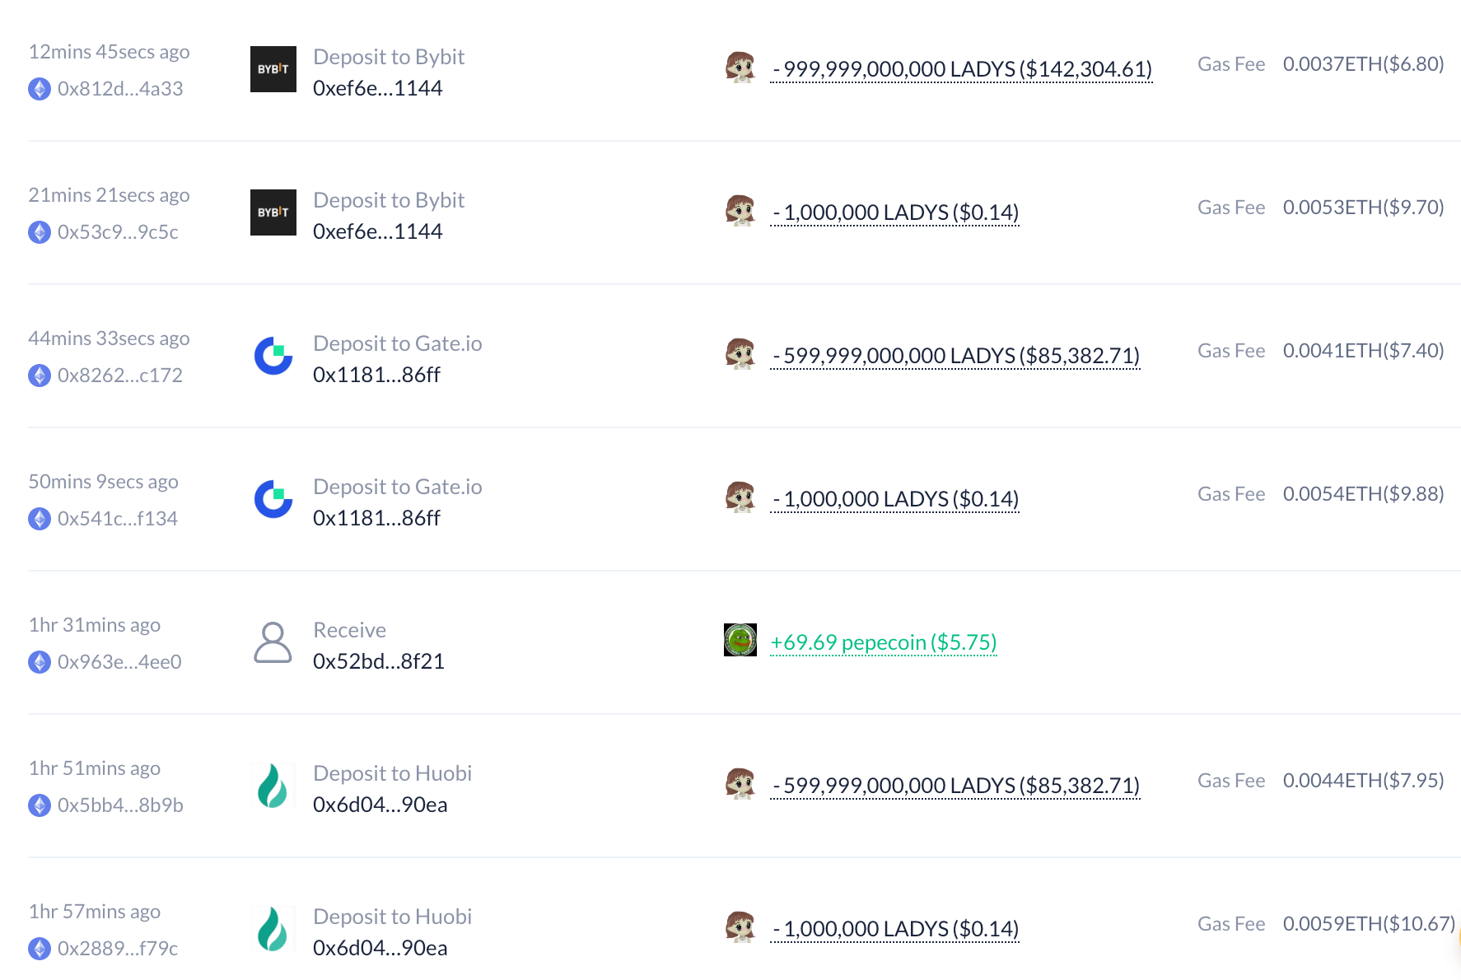1461x980 pixels.
Task: Open transaction hash 0x2889...f79c
Action: pos(118,949)
